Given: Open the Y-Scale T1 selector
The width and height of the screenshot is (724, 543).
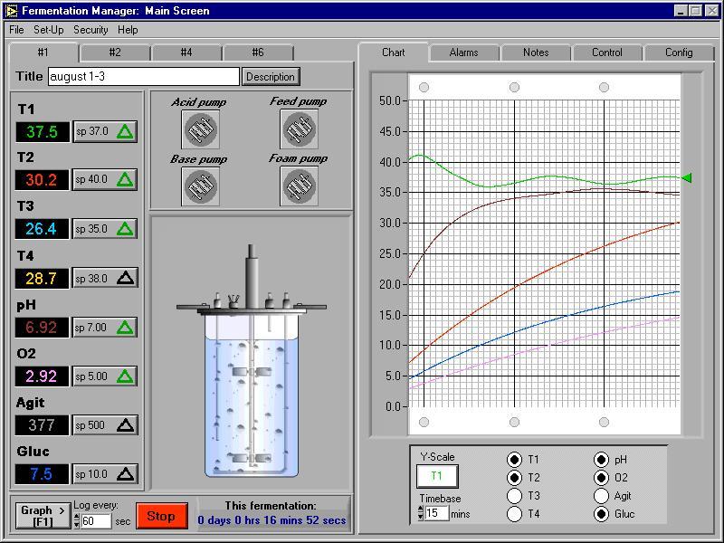Looking at the screenshot, I should [x=437, y=476].
